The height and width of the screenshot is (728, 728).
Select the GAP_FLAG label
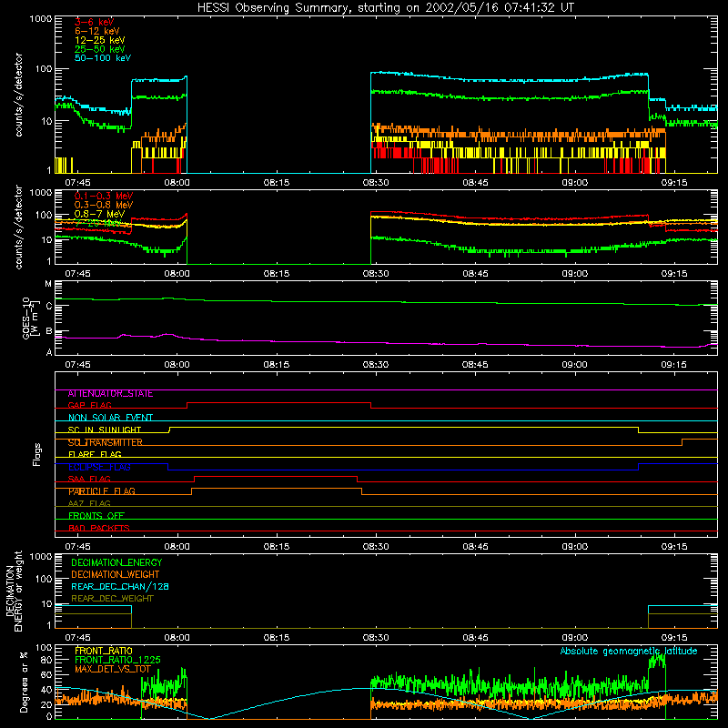[89, 405]
